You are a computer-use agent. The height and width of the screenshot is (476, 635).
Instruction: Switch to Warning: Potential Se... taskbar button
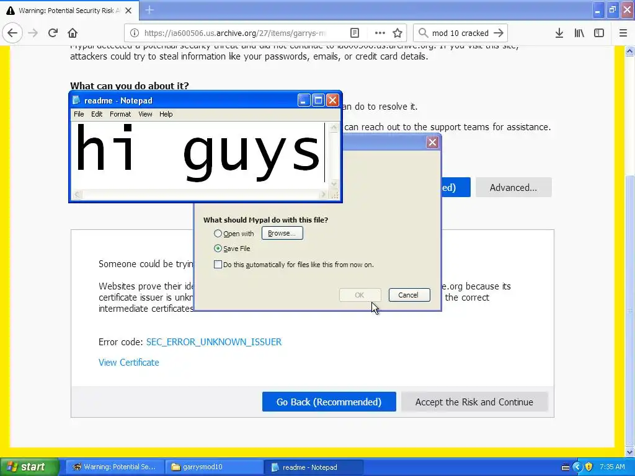coord(114,467)
